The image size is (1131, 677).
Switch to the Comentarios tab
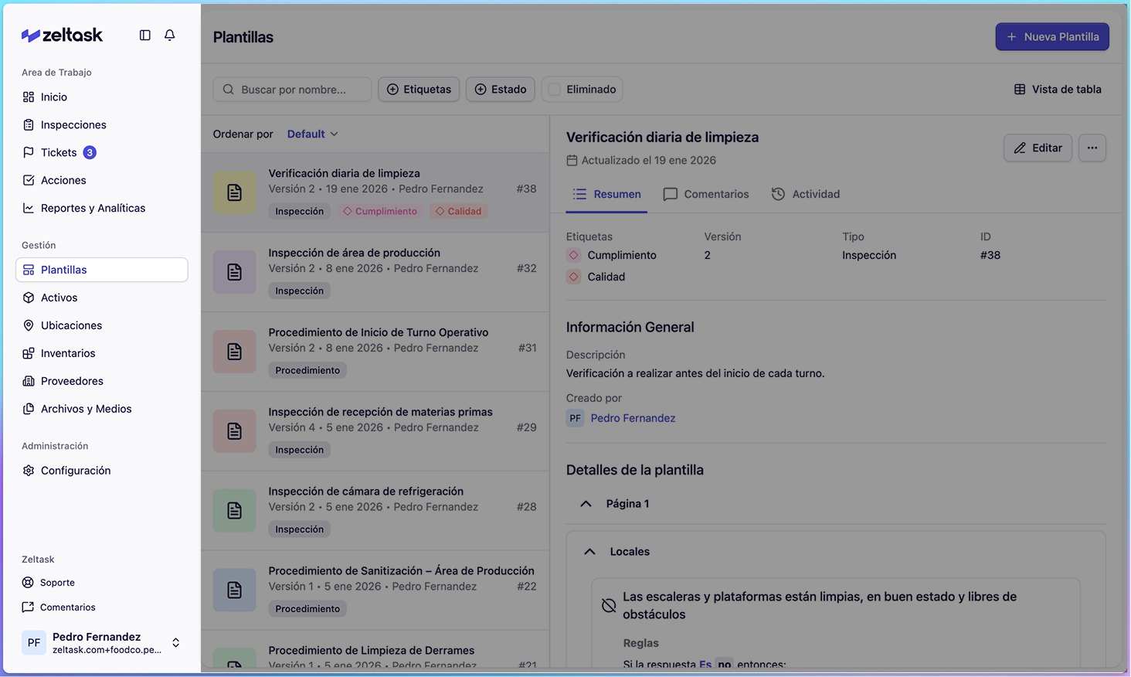click(x=705, y=194)
